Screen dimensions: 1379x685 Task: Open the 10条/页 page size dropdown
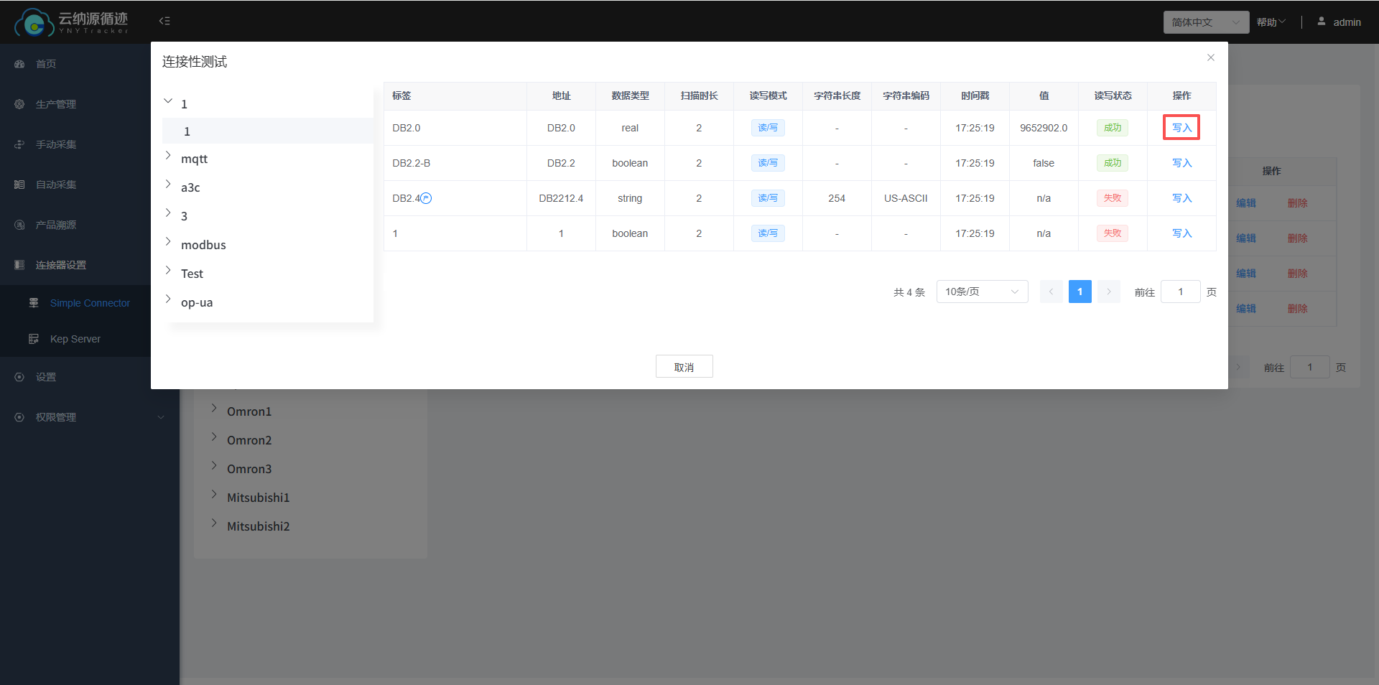pos(981,292)
